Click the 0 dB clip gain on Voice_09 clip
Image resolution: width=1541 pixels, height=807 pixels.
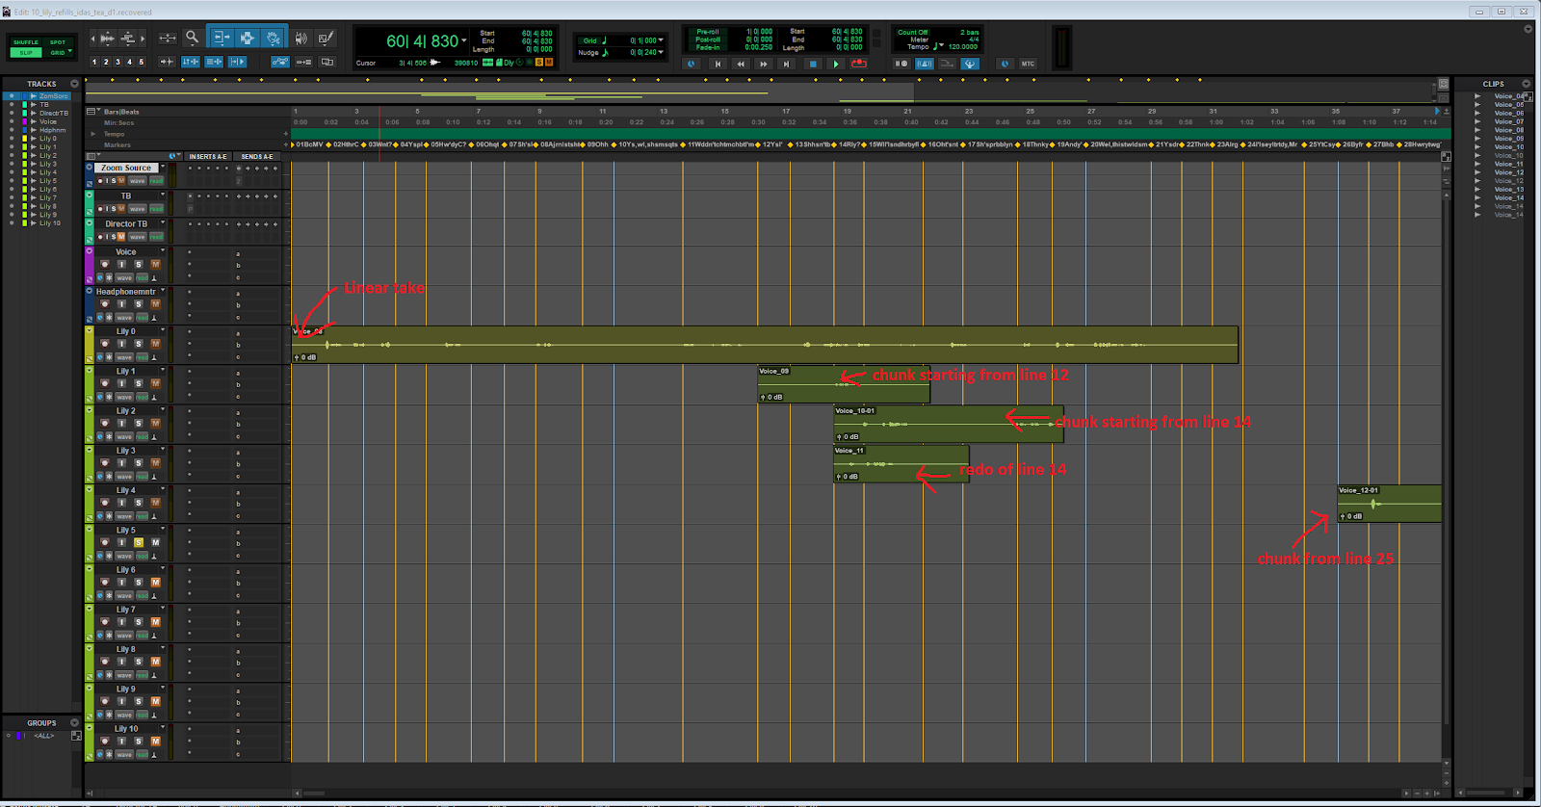click(x=771, y=397)
